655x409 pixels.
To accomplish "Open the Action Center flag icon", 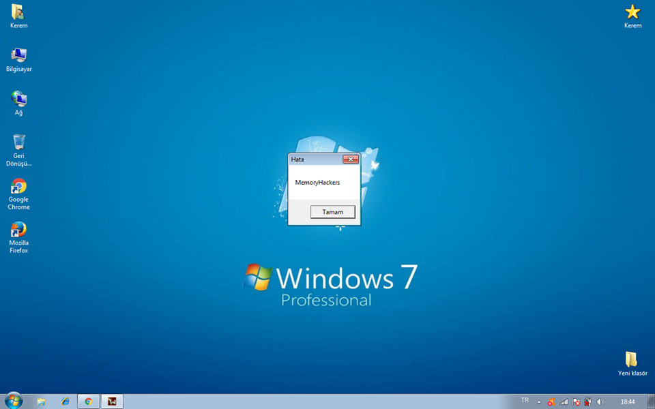I will pos(576,402).
